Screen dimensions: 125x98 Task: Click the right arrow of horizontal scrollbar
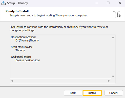pyautogui.click(x=109, y=81)
